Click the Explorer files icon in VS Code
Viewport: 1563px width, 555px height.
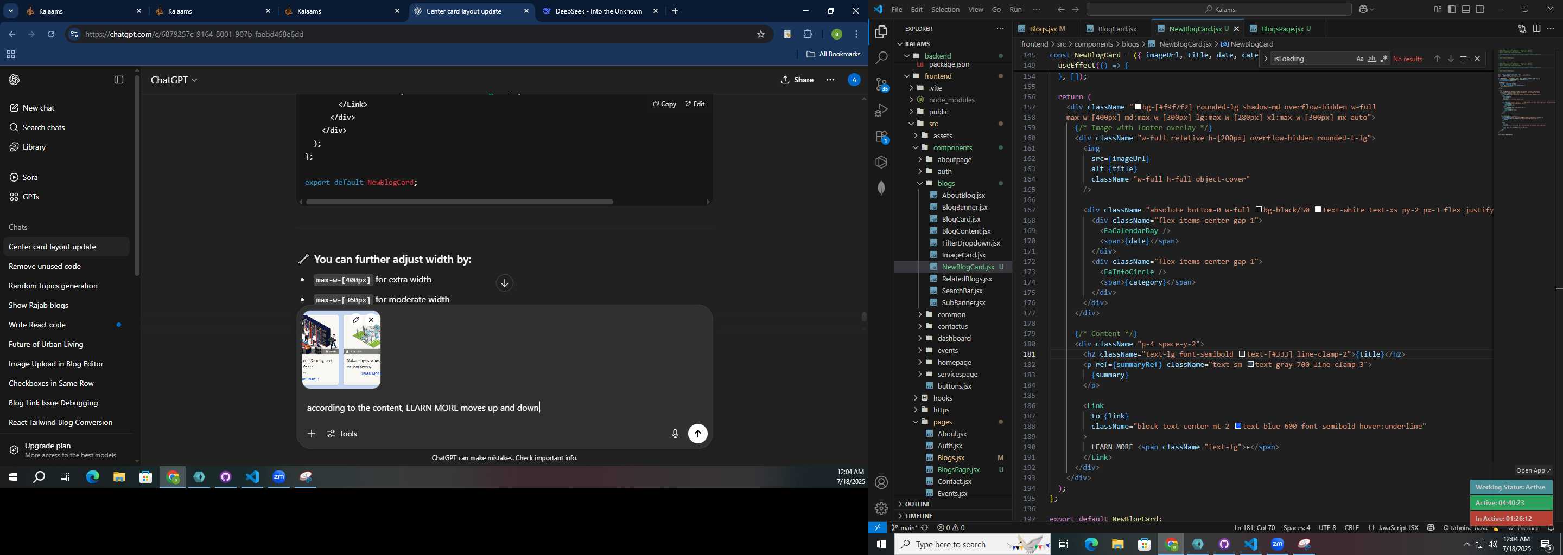[x=881, y=31]
